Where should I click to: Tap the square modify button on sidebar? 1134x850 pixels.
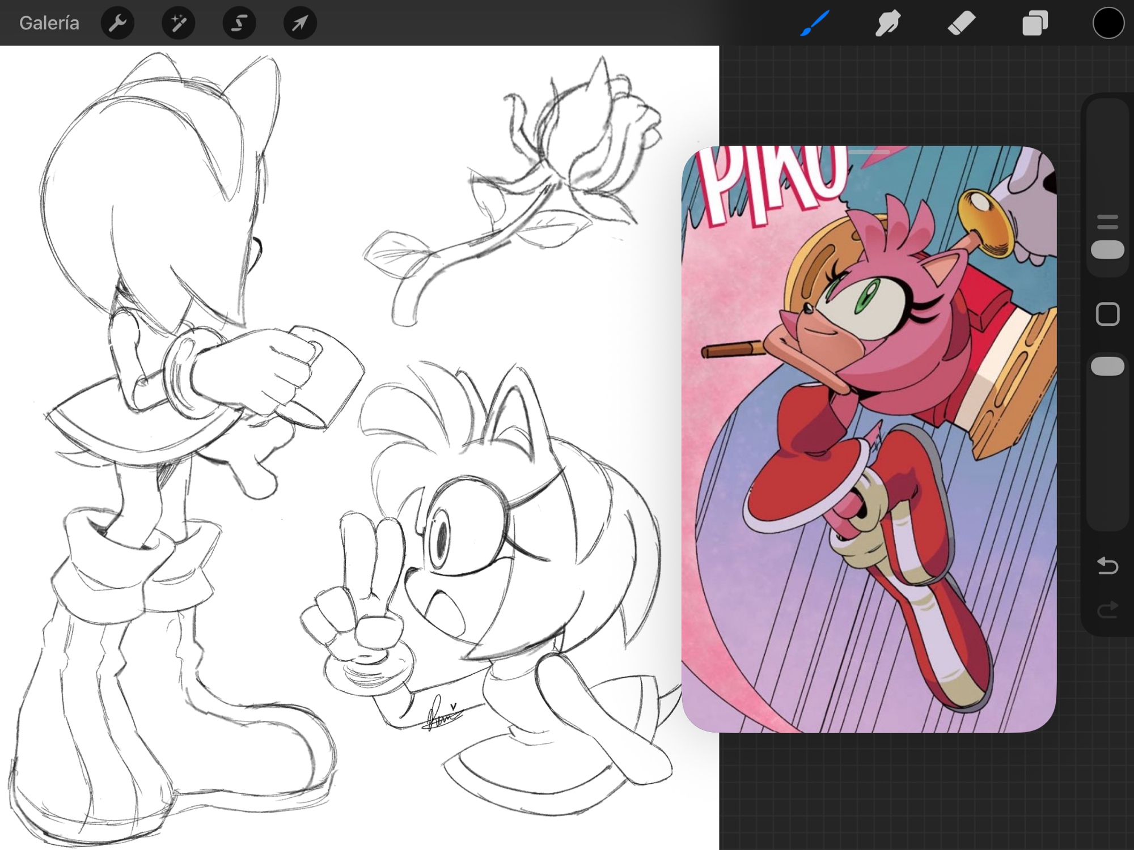1107,314
